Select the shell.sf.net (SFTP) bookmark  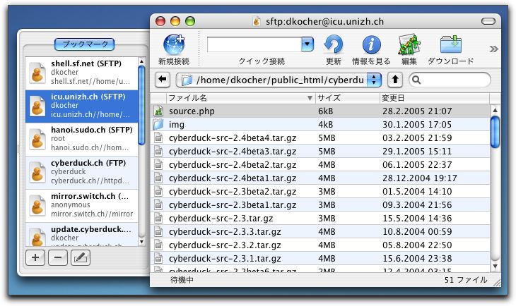coord(81,73)
